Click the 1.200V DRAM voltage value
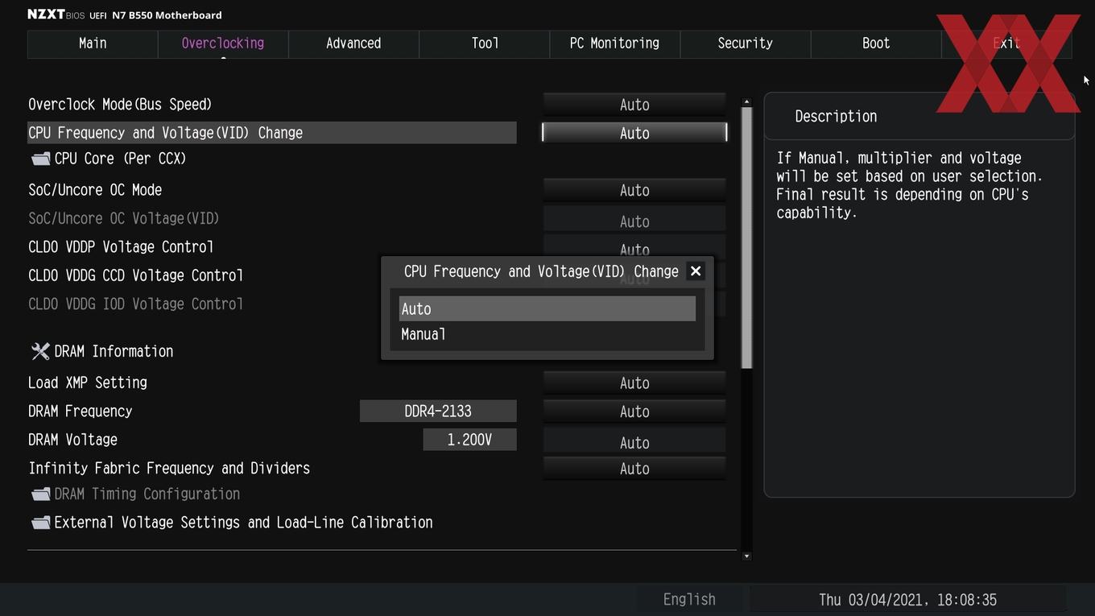This screenshot has height=616, width=1095. point(469,440)
